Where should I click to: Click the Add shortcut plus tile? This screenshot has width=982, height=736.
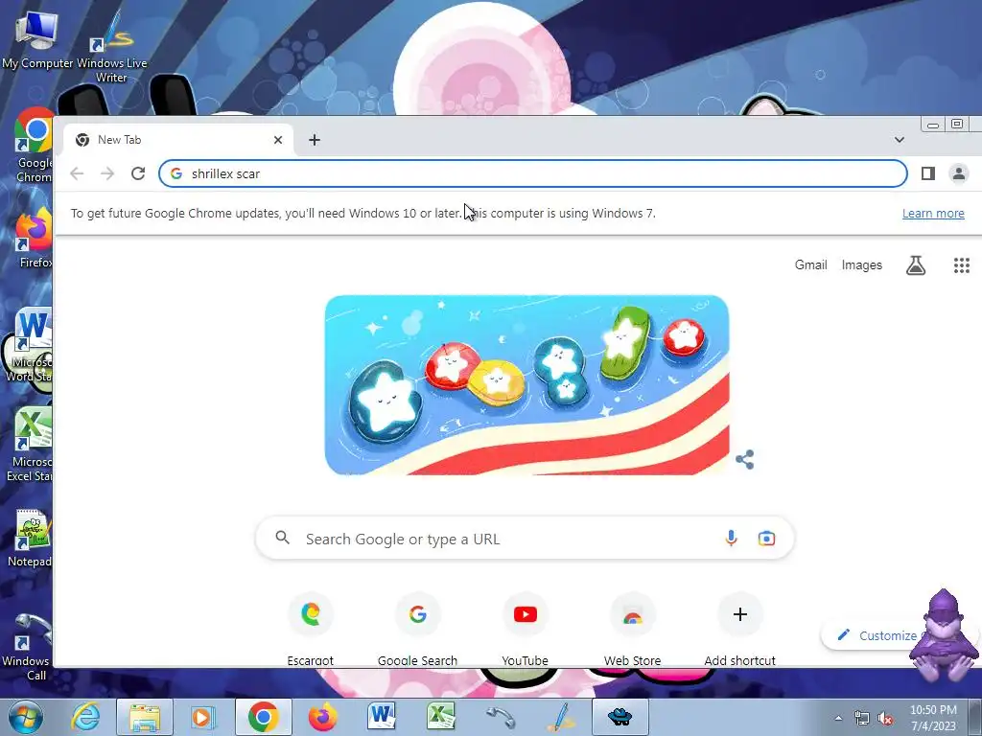click(739, 629)
